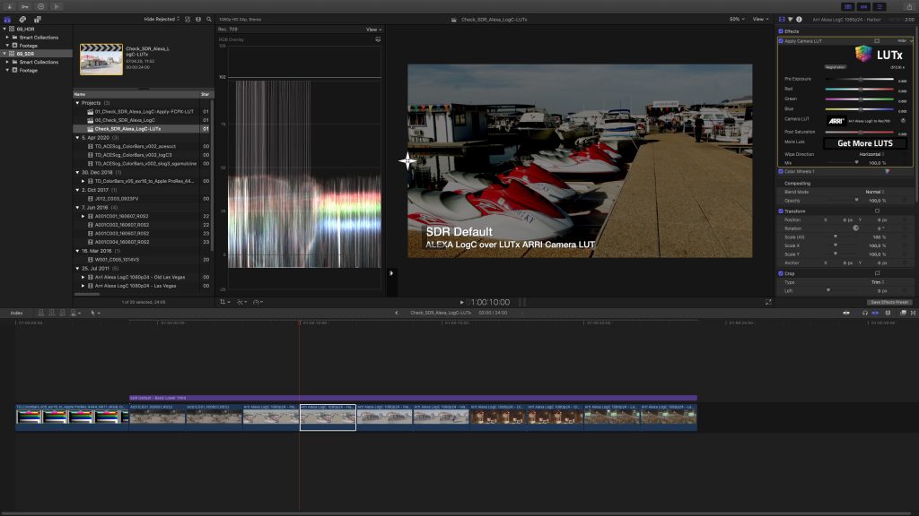The height and width of the screenshot is (516, 919).
Task: Open the Keyword Editor key icon
Action: 25,6
